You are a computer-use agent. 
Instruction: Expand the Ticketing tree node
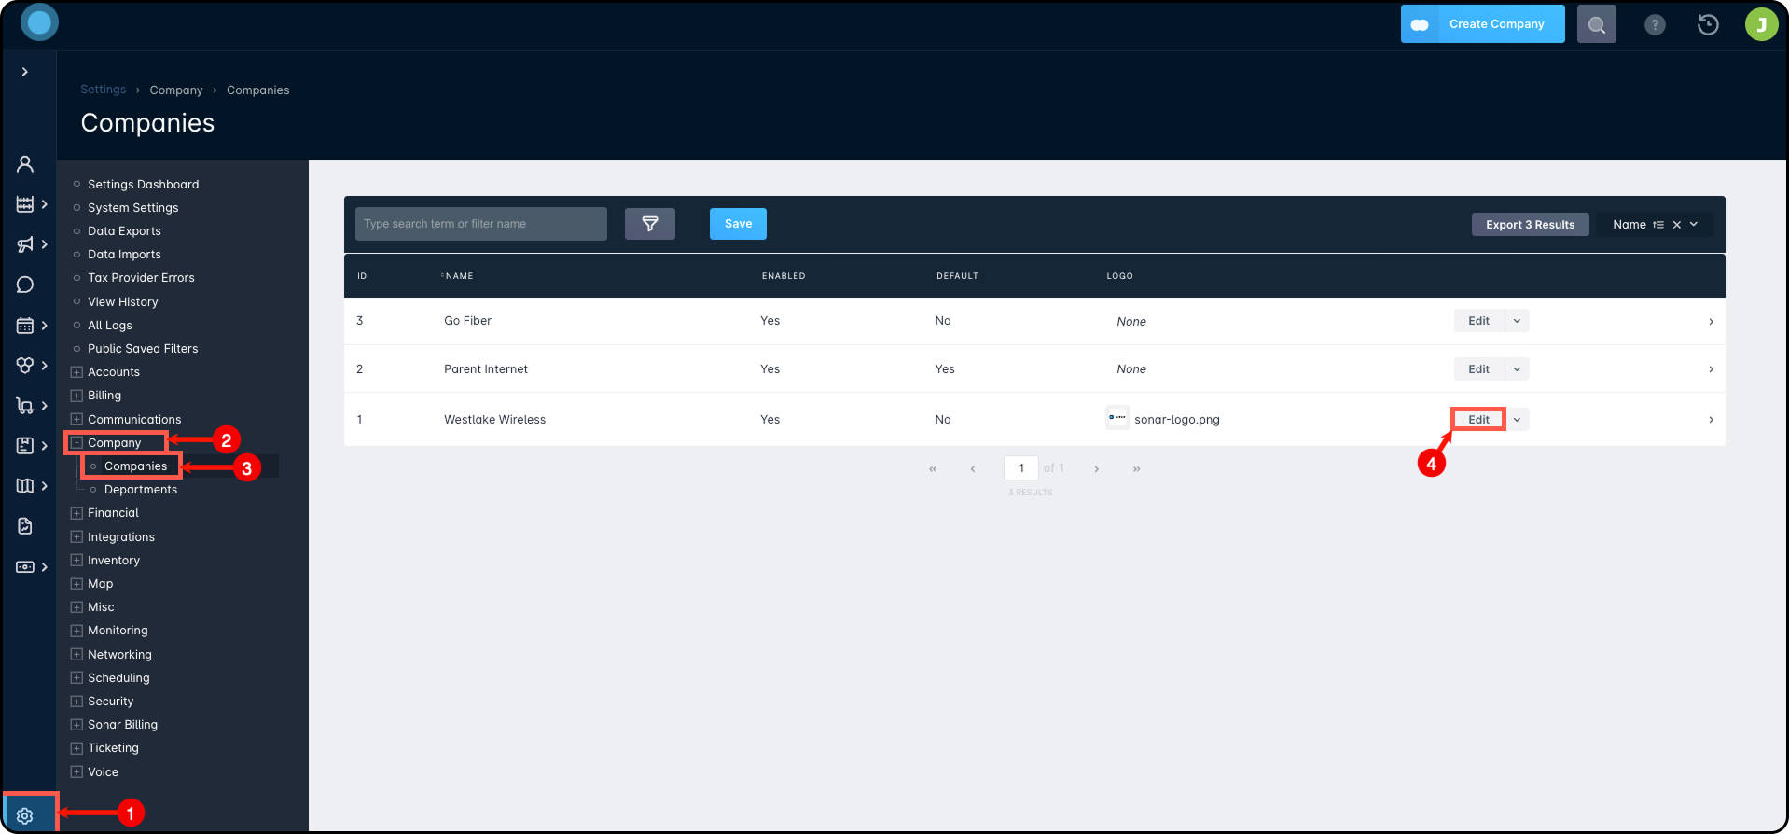point(76,748)
